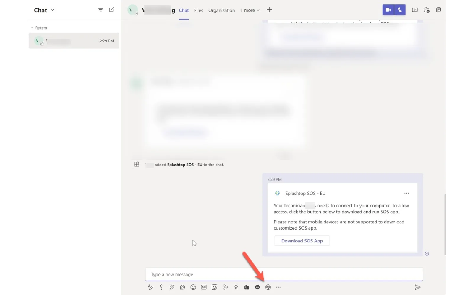The width and height of the screenshot is (473, 295).
Task: Filter the chat list
Action: pyautogui.click(x=101, y=10)
